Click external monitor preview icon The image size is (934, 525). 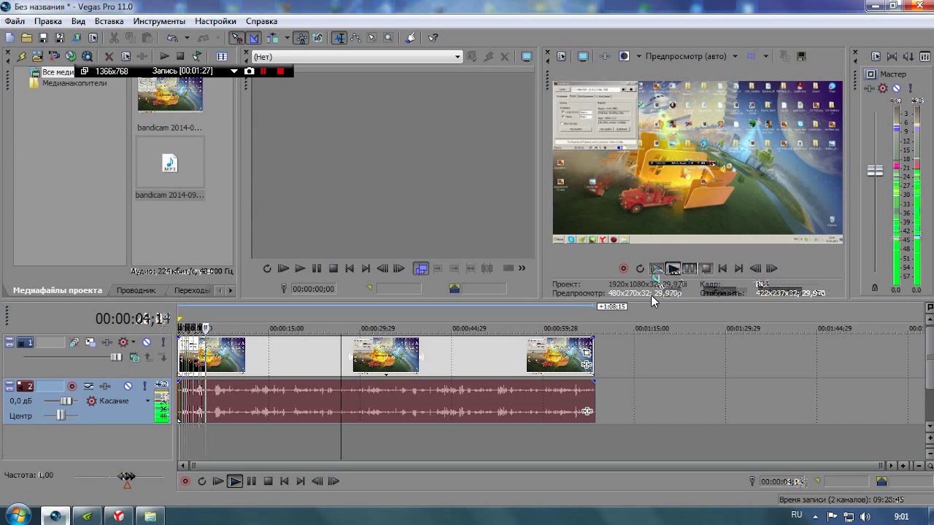click(x=583, y=56)
